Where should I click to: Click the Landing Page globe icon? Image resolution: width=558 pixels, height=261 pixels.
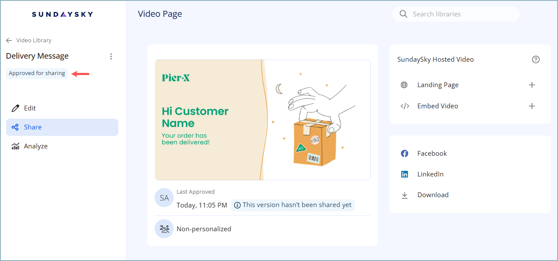point(404,85)
